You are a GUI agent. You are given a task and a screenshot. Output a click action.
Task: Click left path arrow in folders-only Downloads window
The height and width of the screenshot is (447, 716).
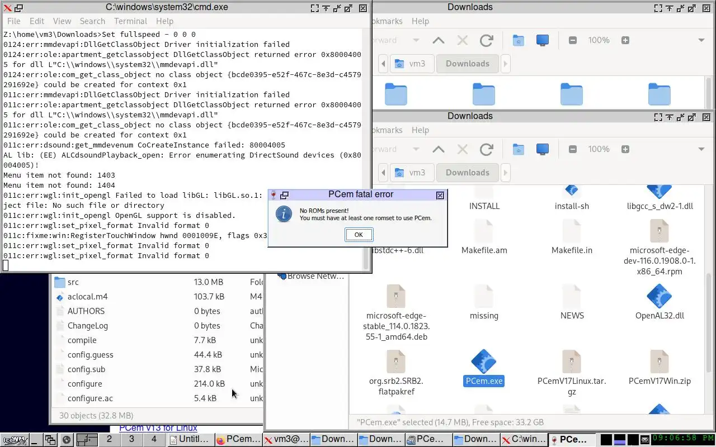[x=383, y=64]
